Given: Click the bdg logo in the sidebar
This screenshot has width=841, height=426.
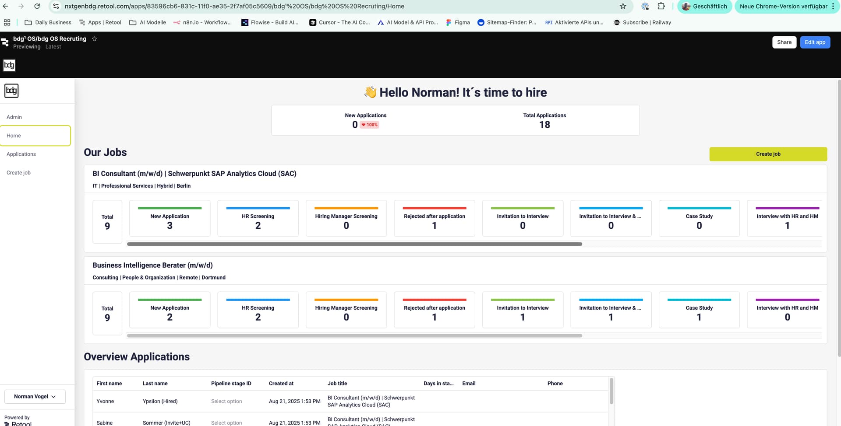Looking at the screenshot, I should click(11, 91).
